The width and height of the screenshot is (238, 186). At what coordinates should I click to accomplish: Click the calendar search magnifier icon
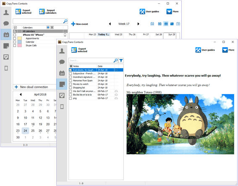click(65, 21)
